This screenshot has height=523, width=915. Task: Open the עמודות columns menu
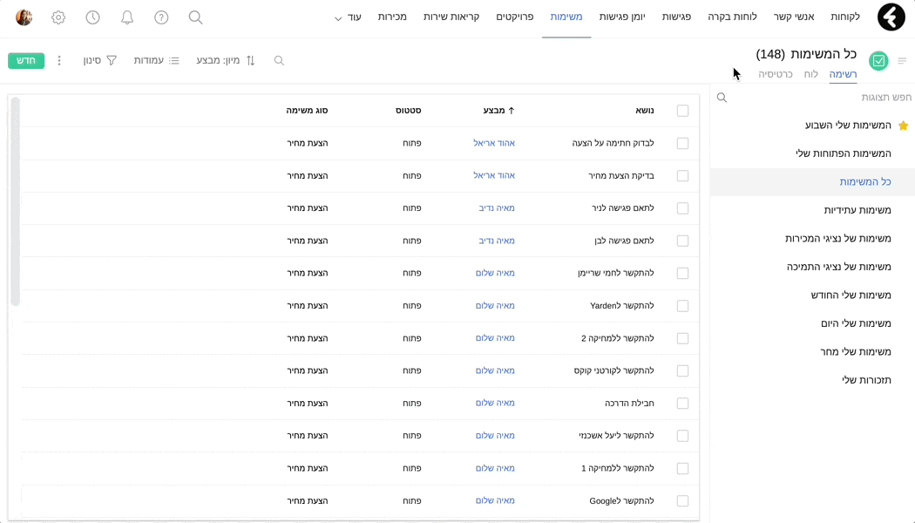(156, 61)
